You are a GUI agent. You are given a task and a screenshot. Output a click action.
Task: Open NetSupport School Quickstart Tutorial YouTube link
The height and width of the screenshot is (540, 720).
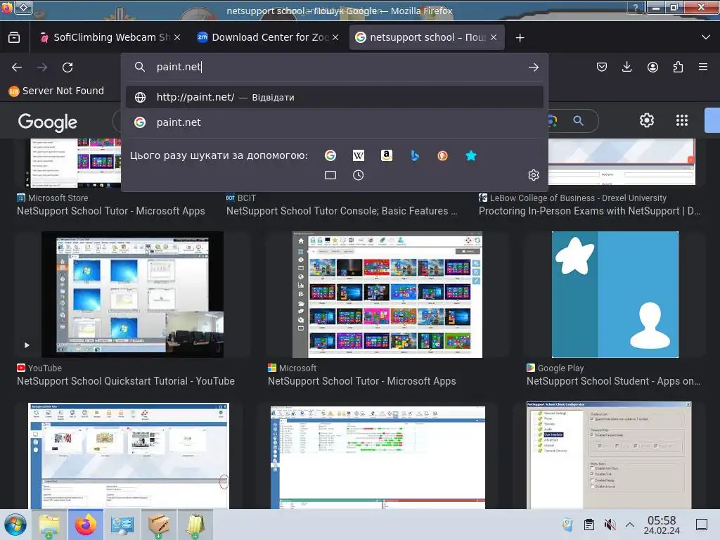[x=126, y=381]
